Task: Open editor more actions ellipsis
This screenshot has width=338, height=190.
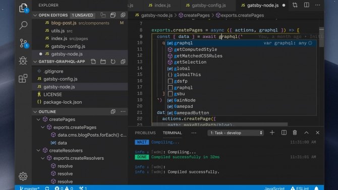Action: 318,5
